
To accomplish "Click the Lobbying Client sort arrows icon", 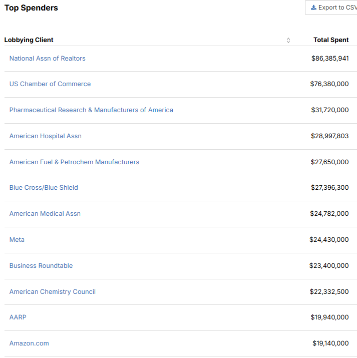I will click(x=288, y=40).
